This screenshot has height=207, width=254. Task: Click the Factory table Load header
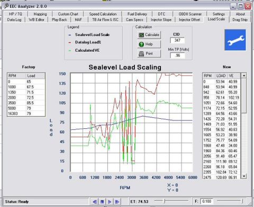click(35, 76)
